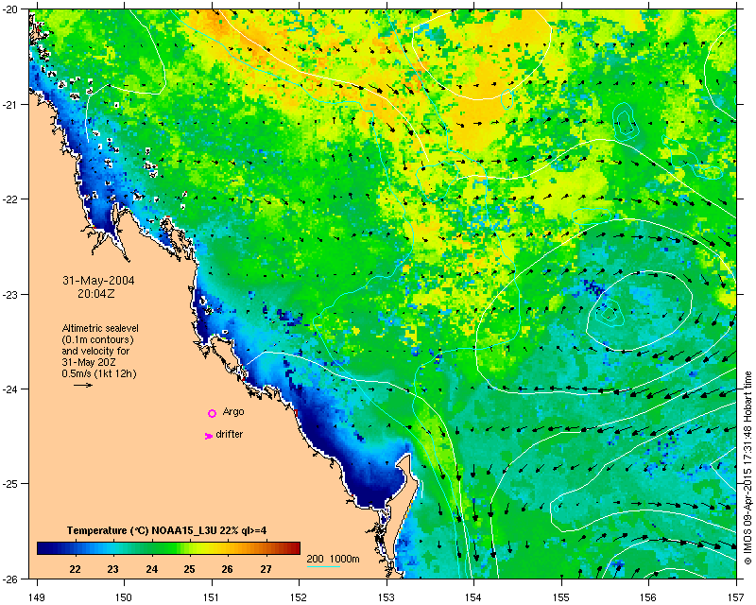
Task: Click the longitude axis label 151
Action: tap(212, 597)
